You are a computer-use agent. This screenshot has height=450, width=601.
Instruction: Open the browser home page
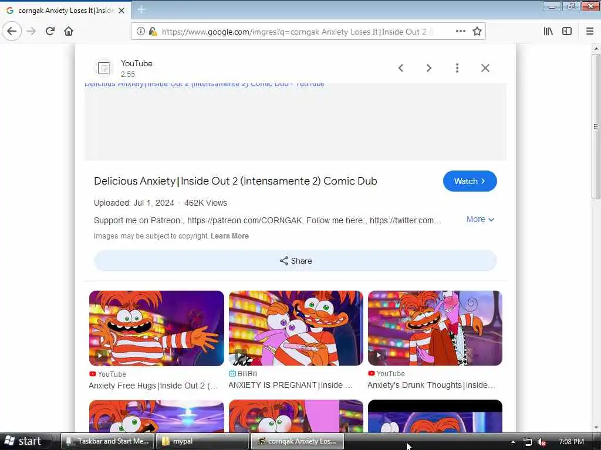point(69,31)
